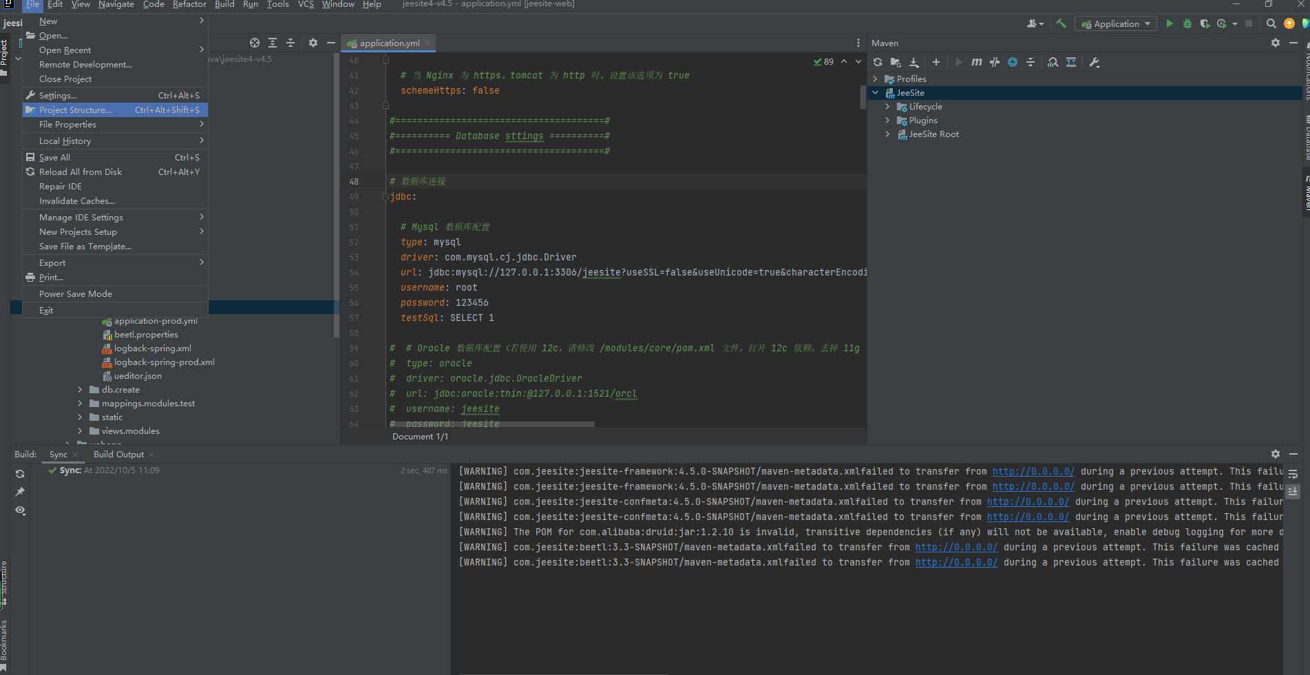
Task: Collapse JeeSite node in Maven tree
Action: [x=876, y=93]
